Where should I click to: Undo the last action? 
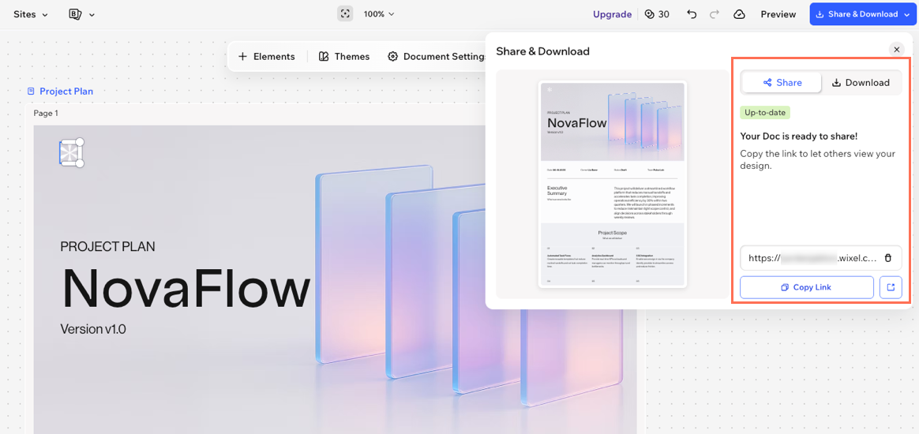click(692, 14)
